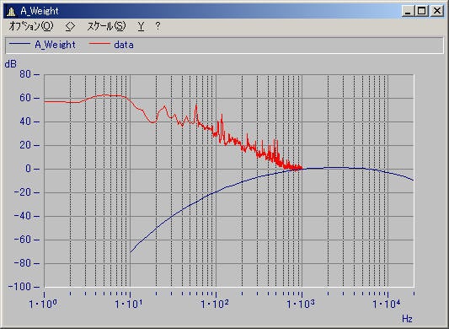Click the -100 value on the y-axis

pyautogui.click(x=19, y=286)
